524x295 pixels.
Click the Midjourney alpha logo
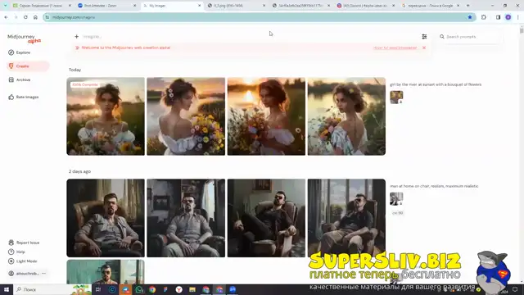click(24, 39)
